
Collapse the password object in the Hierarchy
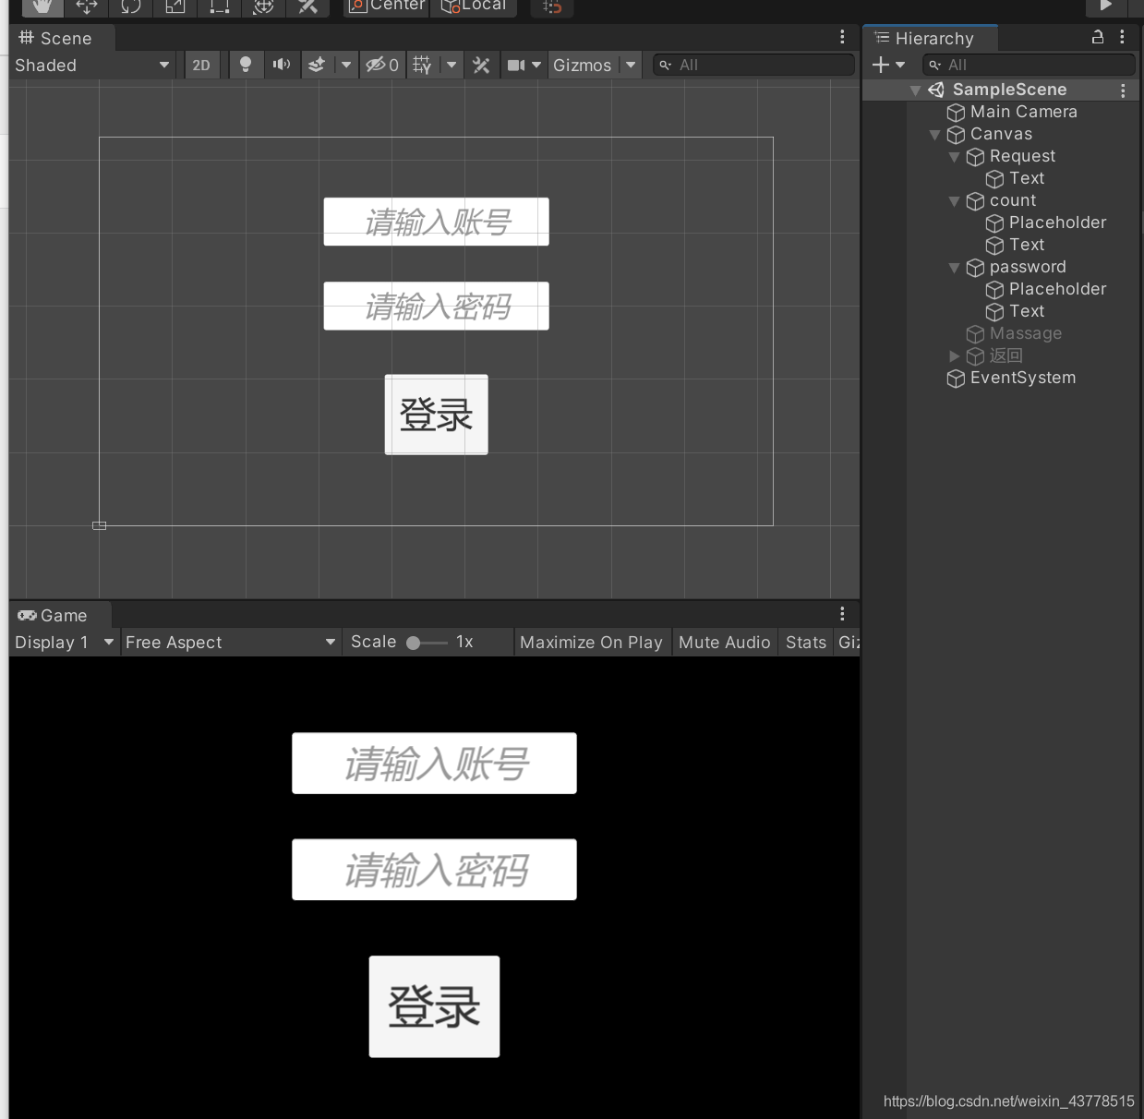[x=955, y=268]
